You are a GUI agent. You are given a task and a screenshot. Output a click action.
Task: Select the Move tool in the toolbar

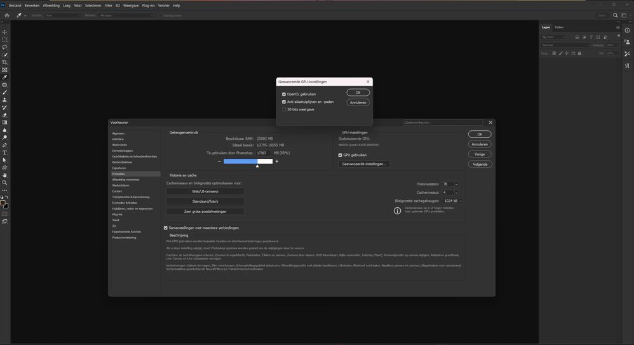(4, 32)
